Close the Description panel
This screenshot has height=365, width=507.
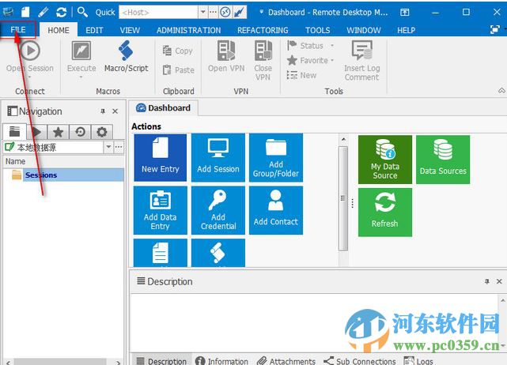(499, 281)
